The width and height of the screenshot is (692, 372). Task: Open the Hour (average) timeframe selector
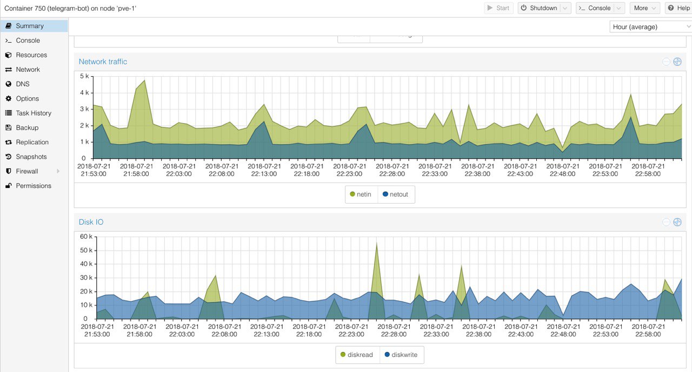pyautogui.click(x=650, y=27)
